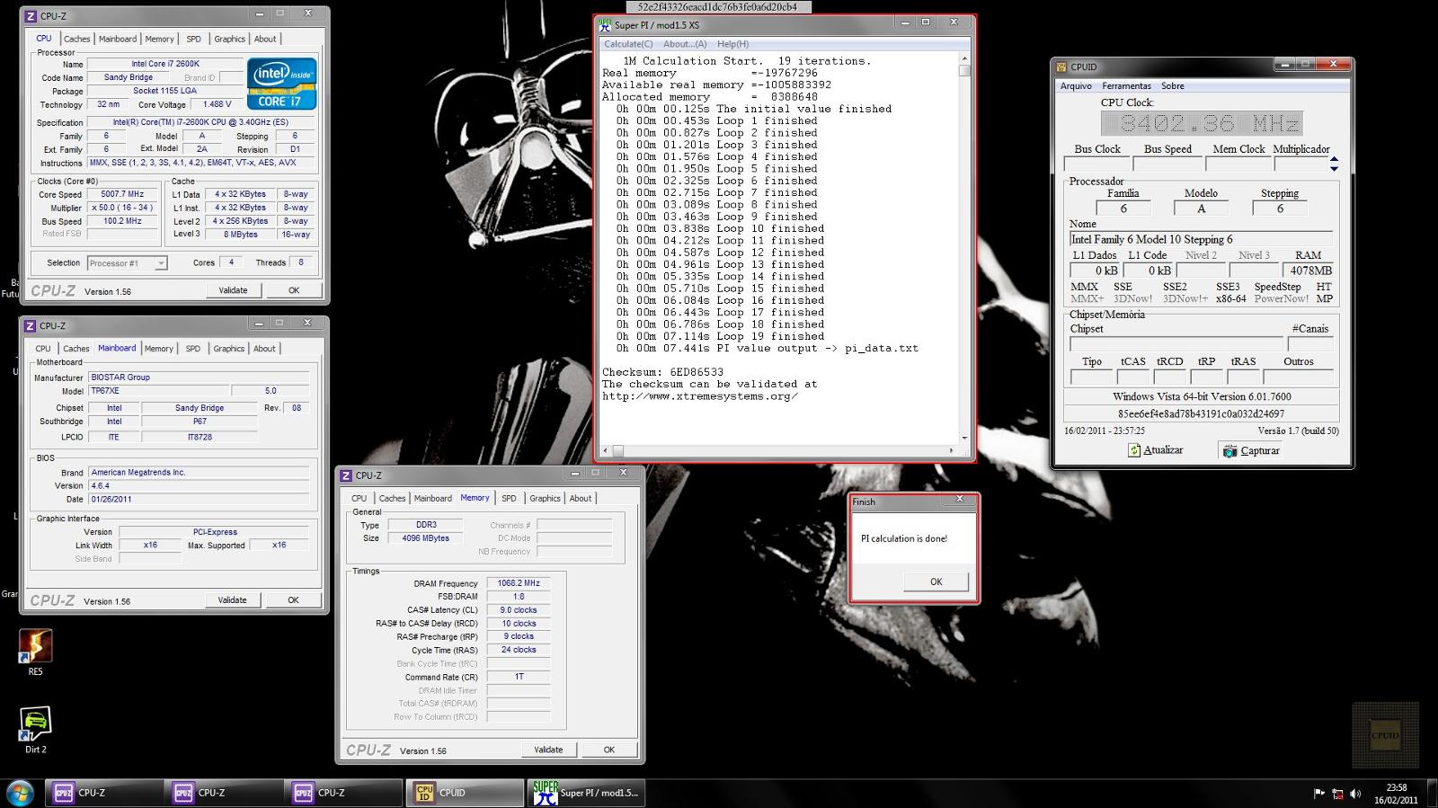1438x808 pixels.
Task: Open the Help menu in Super PI
Action: click(x=732, y=44)
